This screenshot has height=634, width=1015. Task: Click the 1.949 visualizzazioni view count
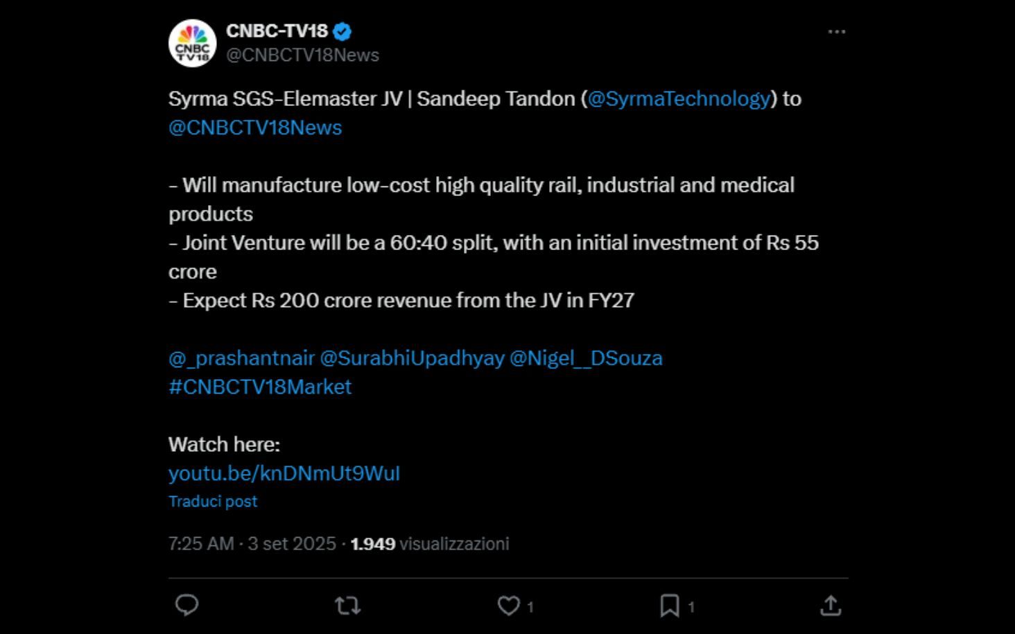(x=430, y=544)
